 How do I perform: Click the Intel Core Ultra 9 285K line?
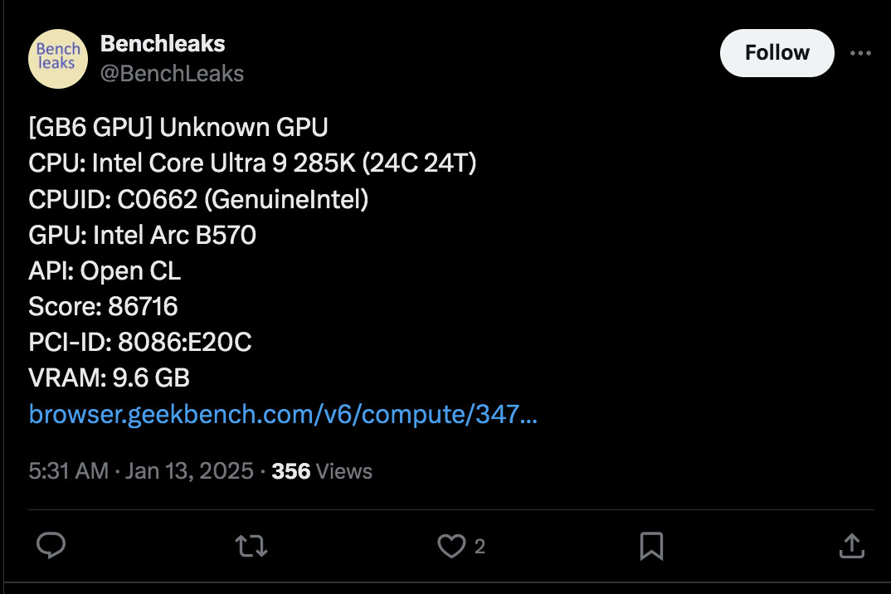click(x=252, y=163)
